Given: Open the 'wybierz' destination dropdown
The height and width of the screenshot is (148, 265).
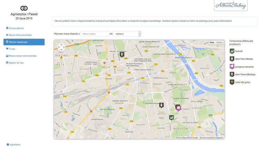Looking at the screenshot, I should pos(127,34).
